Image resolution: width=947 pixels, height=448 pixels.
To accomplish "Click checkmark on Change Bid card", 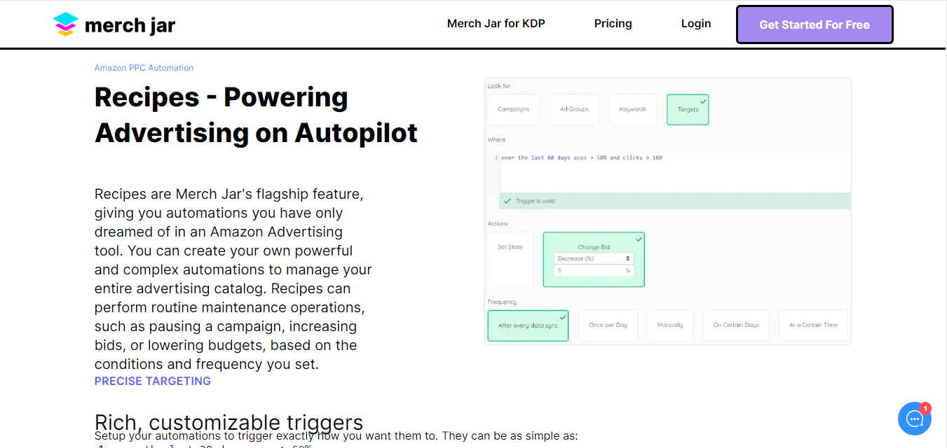I will pos(639,239).
